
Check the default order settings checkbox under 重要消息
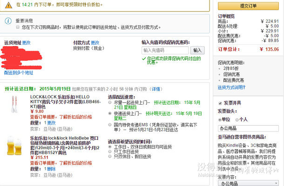point(18,27)
